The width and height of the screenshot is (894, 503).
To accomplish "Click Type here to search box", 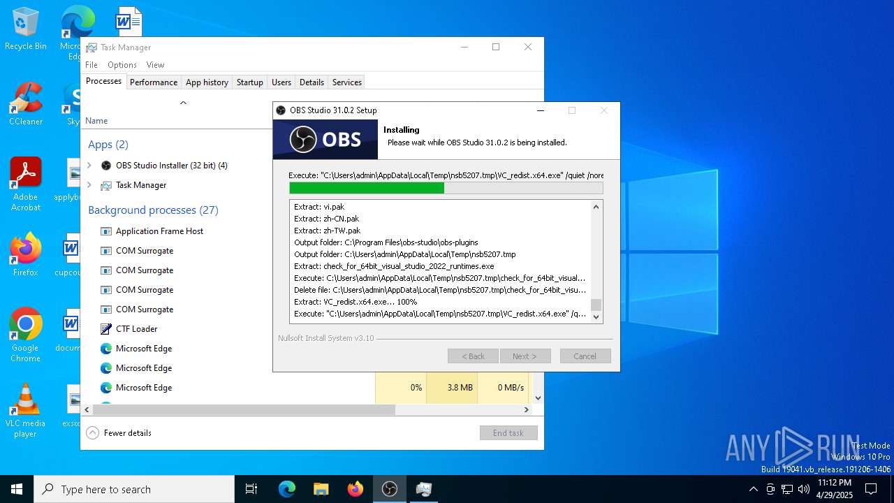I will [x=134, y=489].
